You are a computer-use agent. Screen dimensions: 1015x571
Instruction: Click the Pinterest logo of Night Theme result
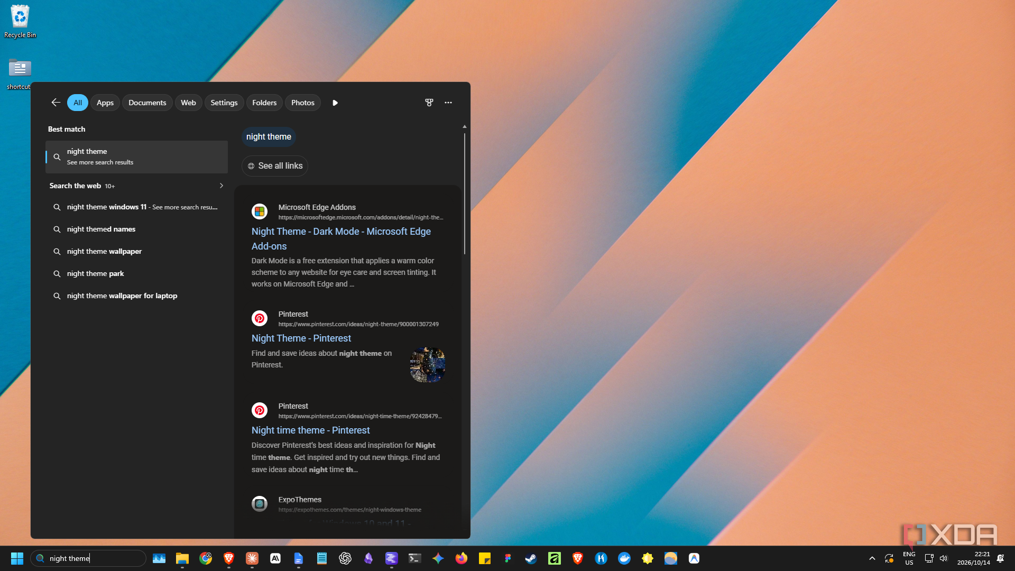point(260,318)
